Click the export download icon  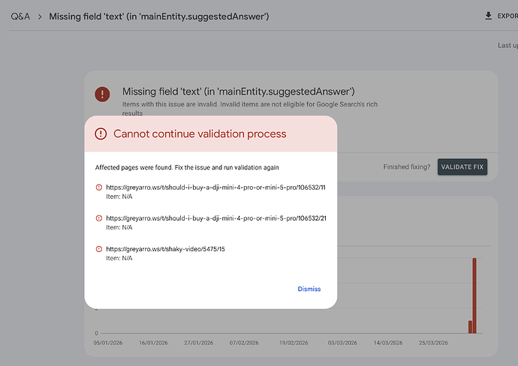pos(488,16)
